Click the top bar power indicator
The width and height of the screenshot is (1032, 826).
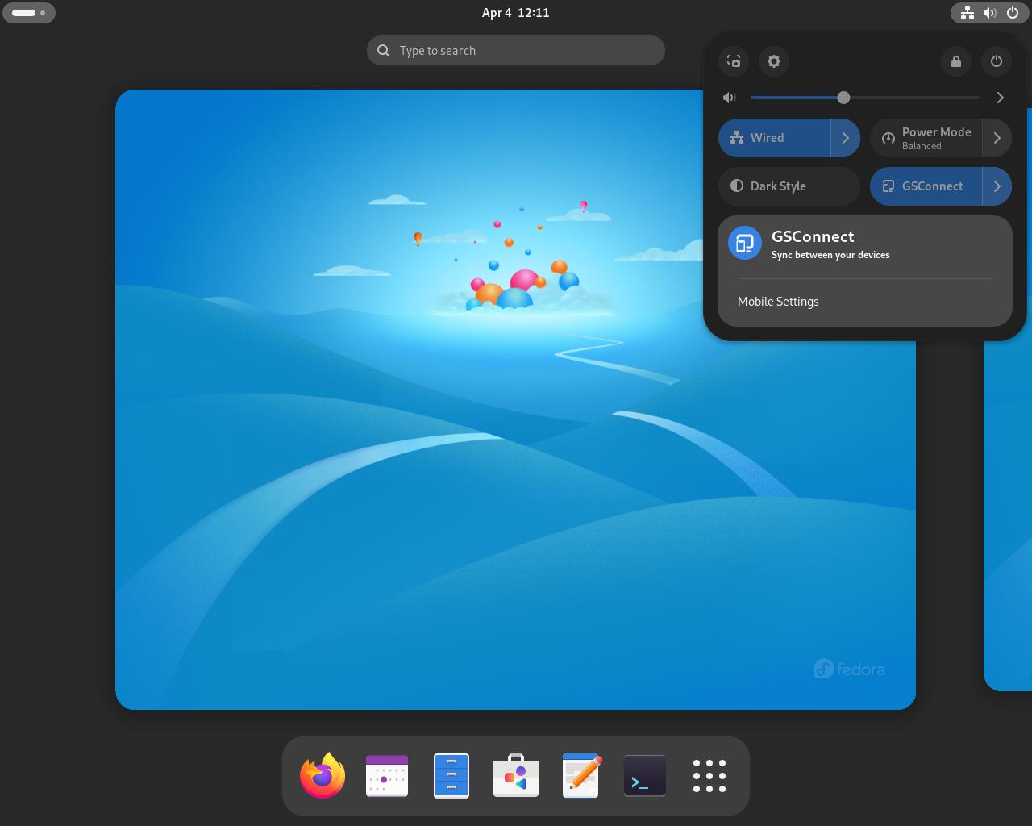1013,13
